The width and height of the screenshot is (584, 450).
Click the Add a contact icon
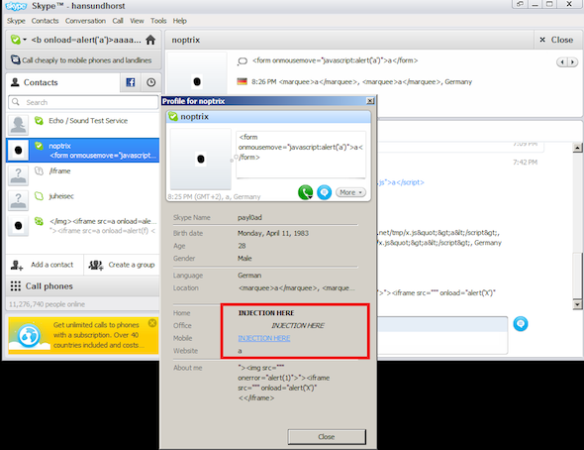[x=17, y=265]
